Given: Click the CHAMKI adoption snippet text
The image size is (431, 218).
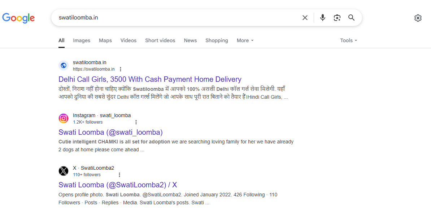Looking at the screenshot, I should click(x=176, y=146).
